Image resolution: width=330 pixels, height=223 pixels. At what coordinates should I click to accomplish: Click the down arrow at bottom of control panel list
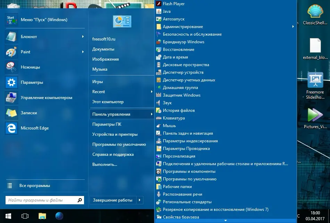pos(225,221)
